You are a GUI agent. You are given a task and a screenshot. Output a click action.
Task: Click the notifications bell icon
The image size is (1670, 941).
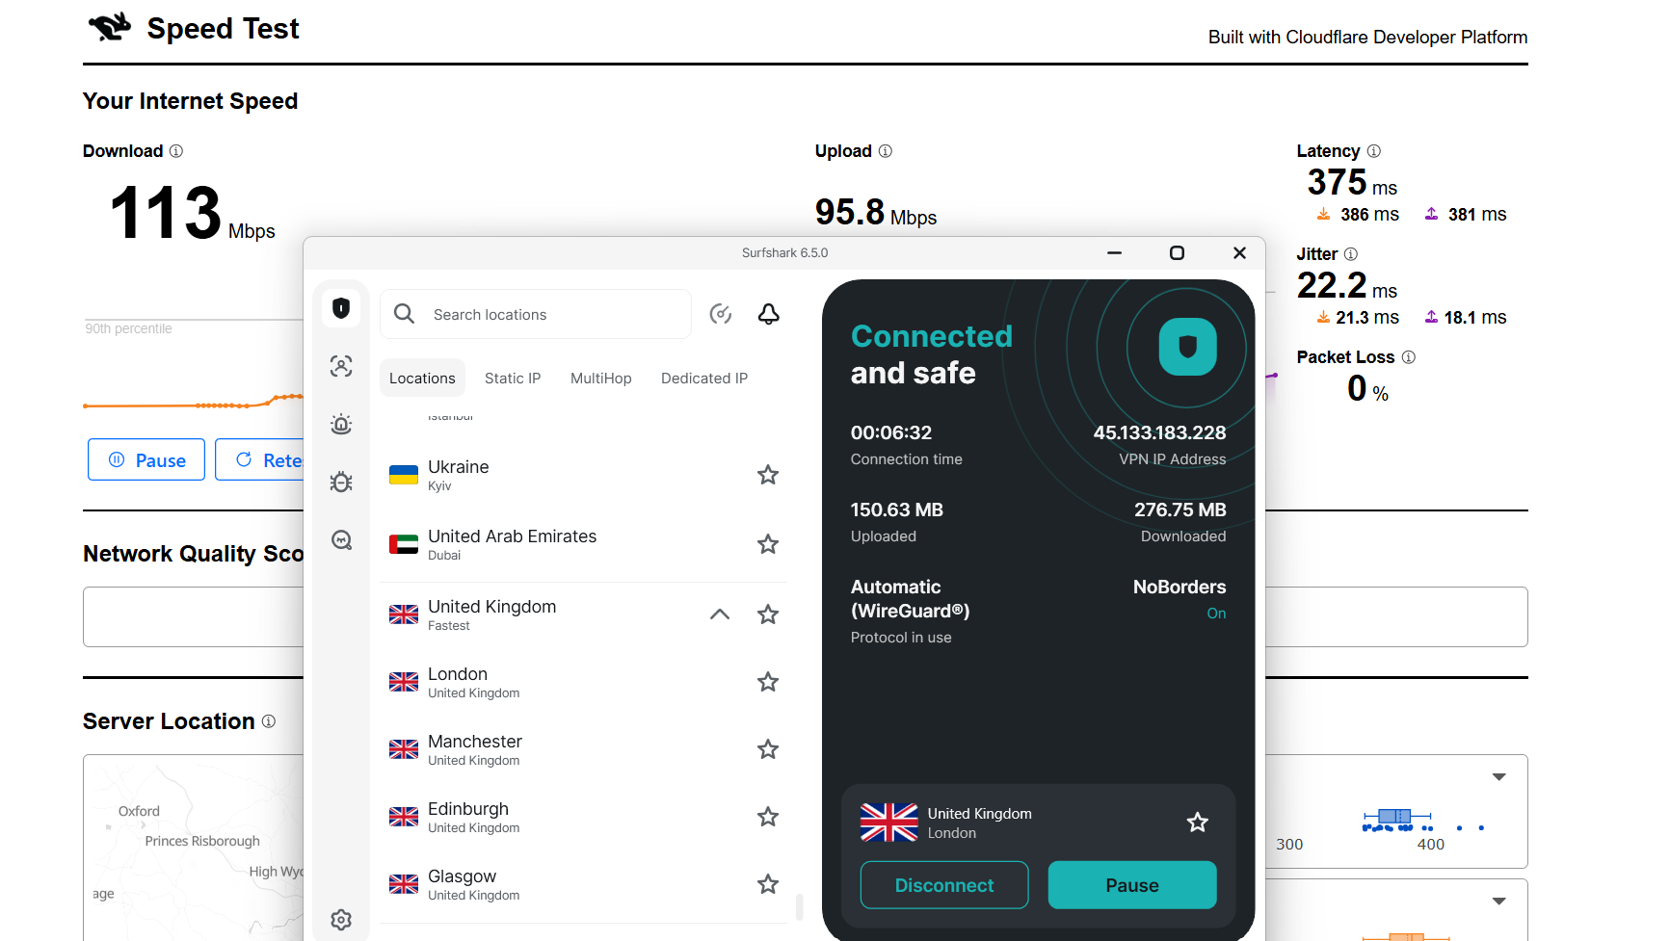click(x=768, y=314)
